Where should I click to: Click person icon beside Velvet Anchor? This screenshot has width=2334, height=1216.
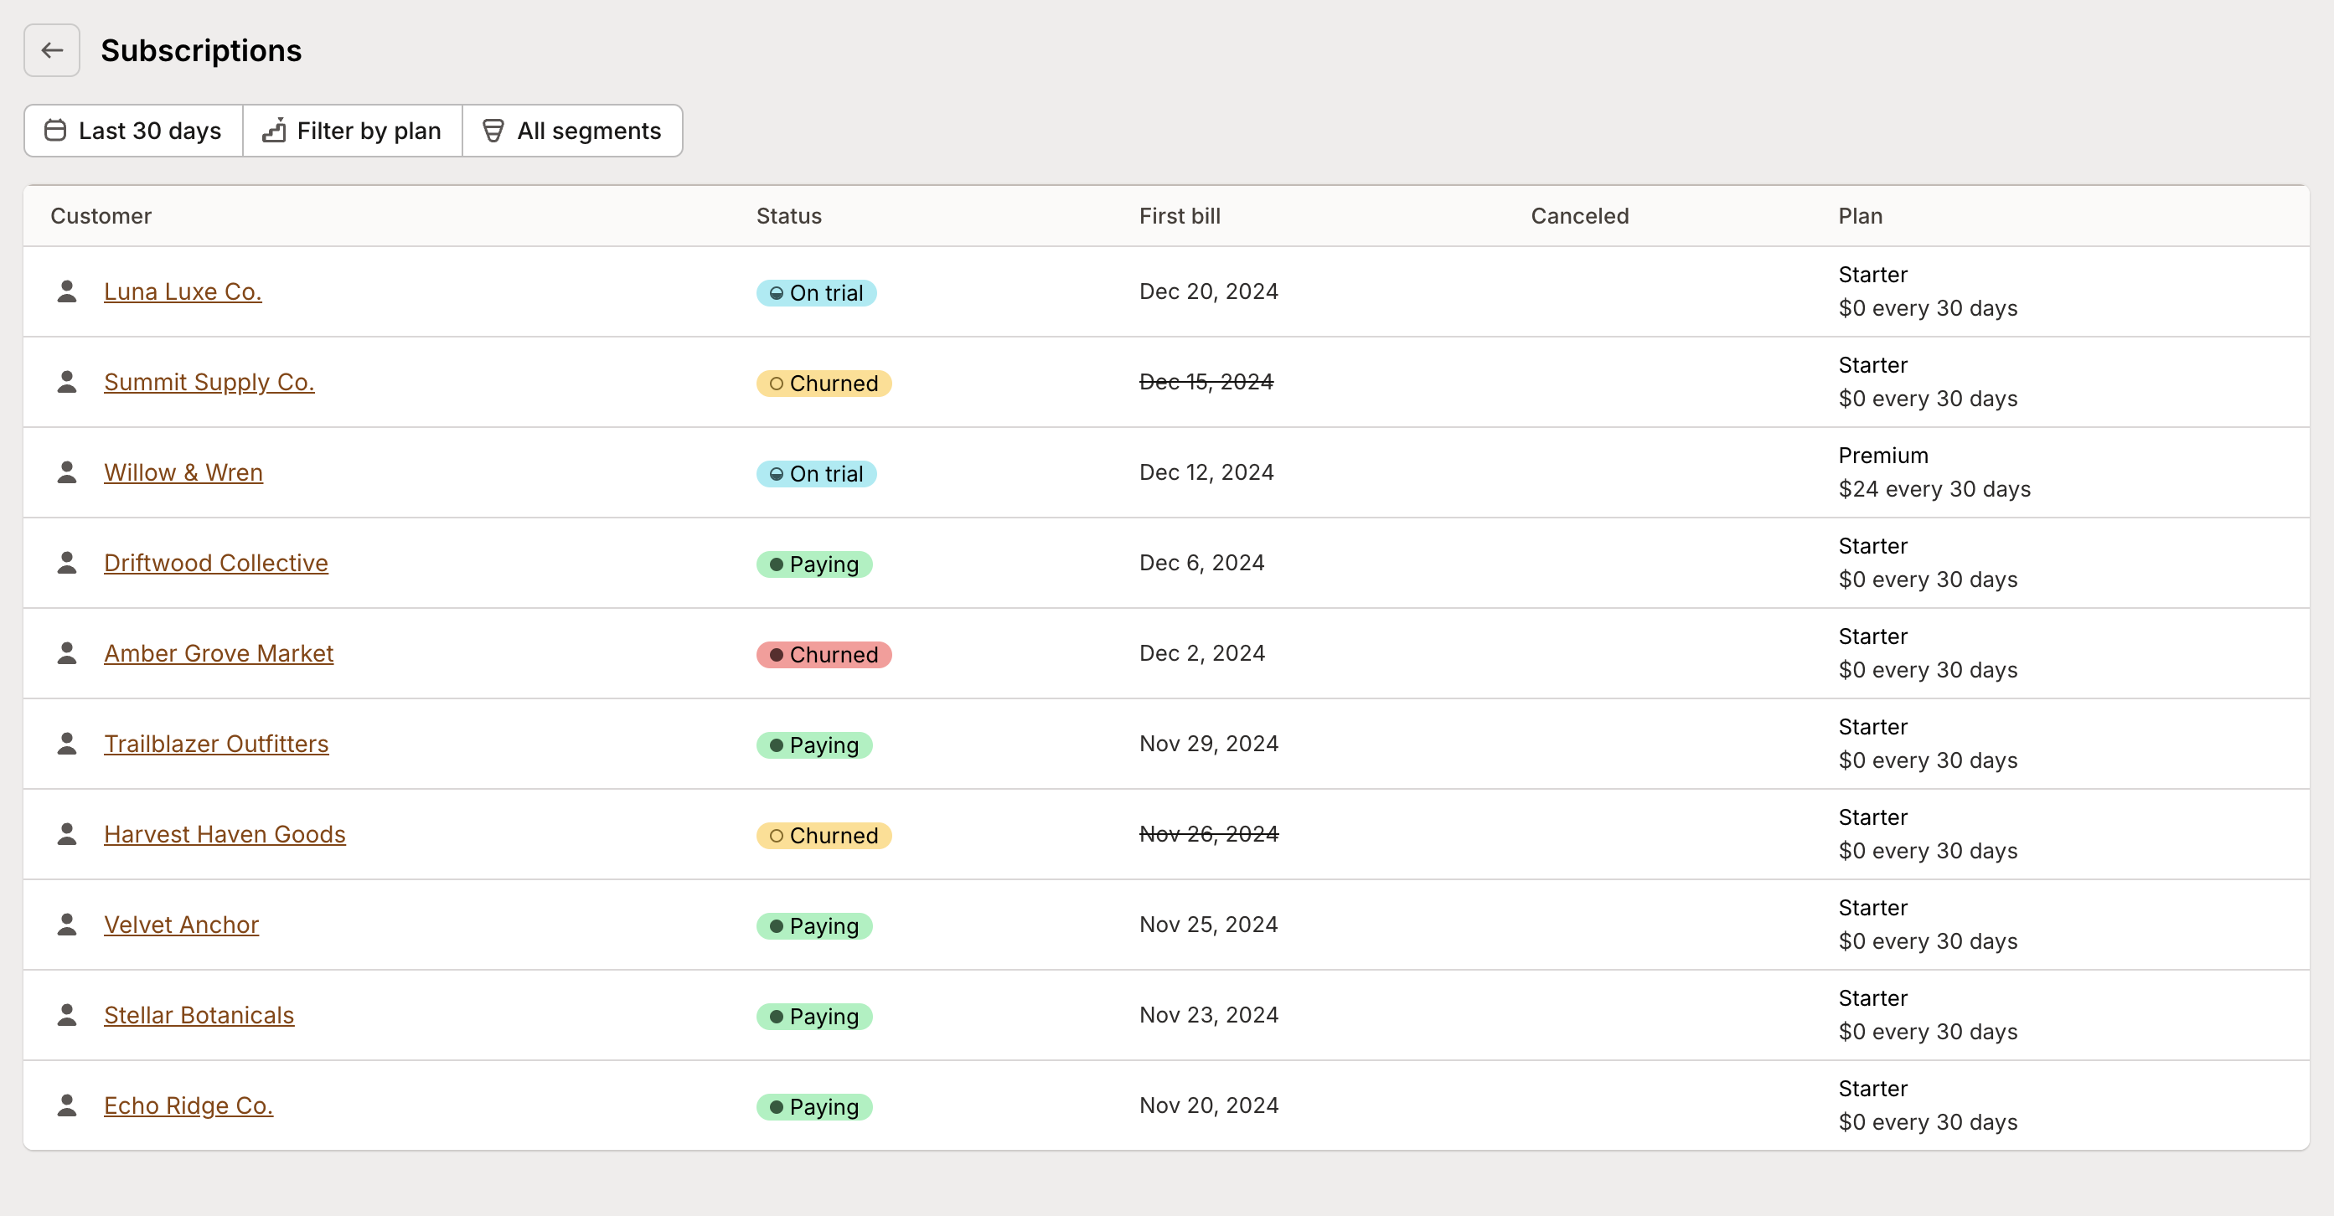pyautogui.click(x=67, y=925)
